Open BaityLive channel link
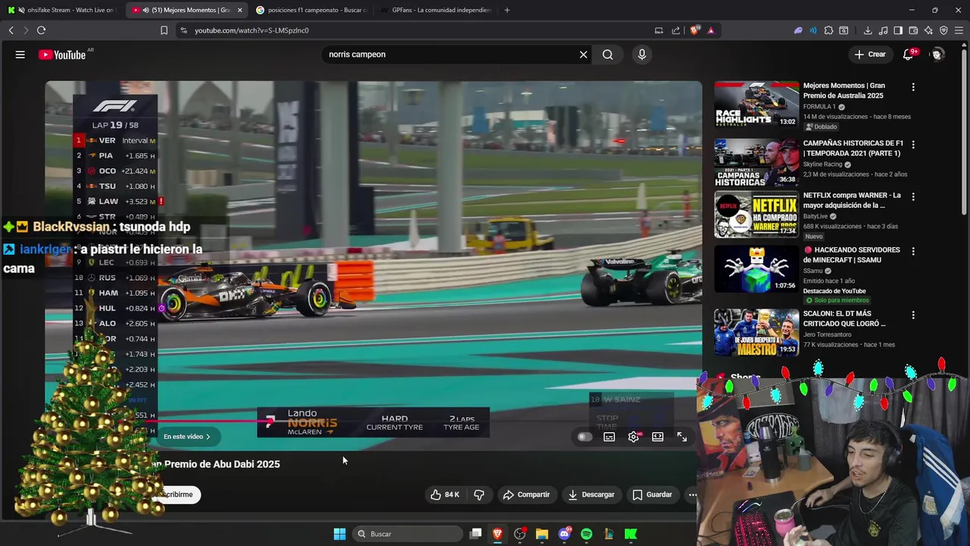This screenshot has width=970, height=546. pyautogui.click(x=816, y=216)
